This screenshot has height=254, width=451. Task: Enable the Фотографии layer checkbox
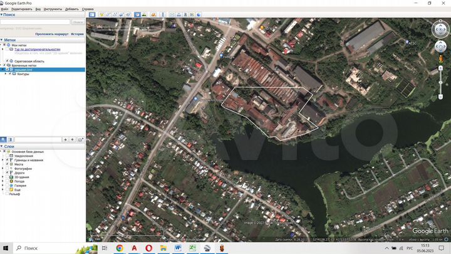pyautogui.click(x=8, y=168)
